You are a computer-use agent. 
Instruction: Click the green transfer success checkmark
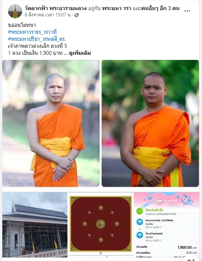(x=140, y=211)
